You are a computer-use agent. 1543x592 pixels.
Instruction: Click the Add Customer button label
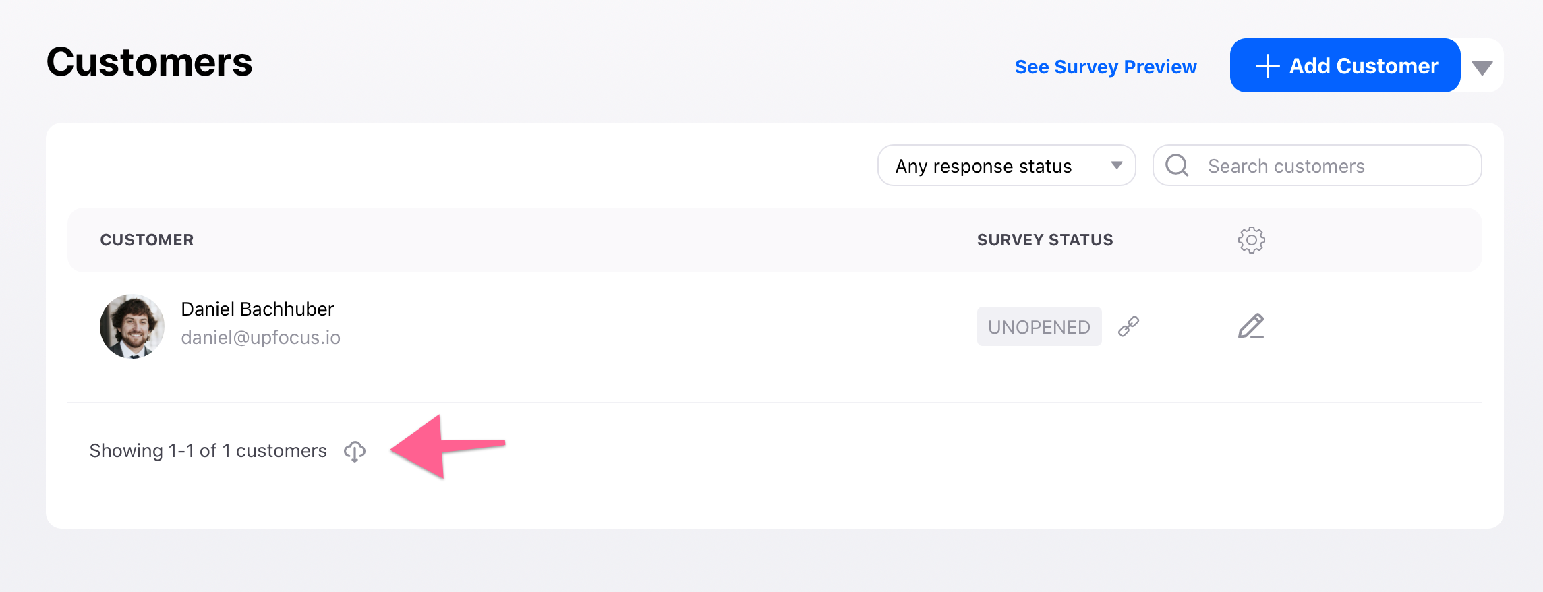point(1364,66)
